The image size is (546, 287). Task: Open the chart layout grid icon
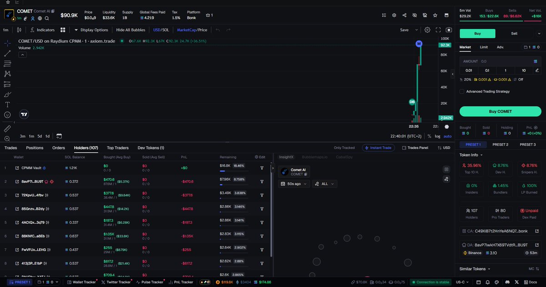[63, 30]
